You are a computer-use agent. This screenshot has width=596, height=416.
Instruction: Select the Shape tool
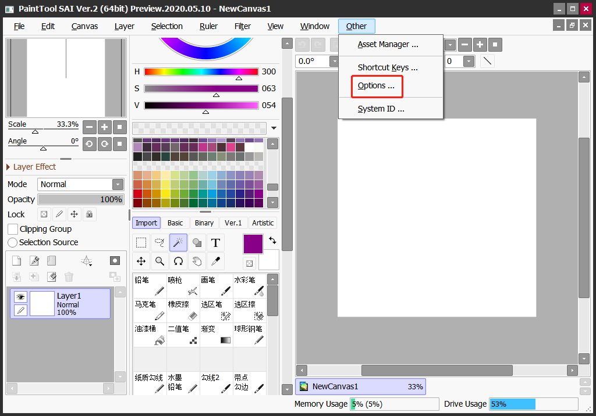pos(197,242)
